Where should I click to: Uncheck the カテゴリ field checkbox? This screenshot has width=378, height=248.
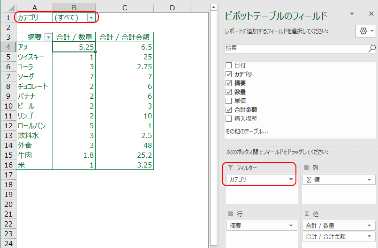click(228, 74)
